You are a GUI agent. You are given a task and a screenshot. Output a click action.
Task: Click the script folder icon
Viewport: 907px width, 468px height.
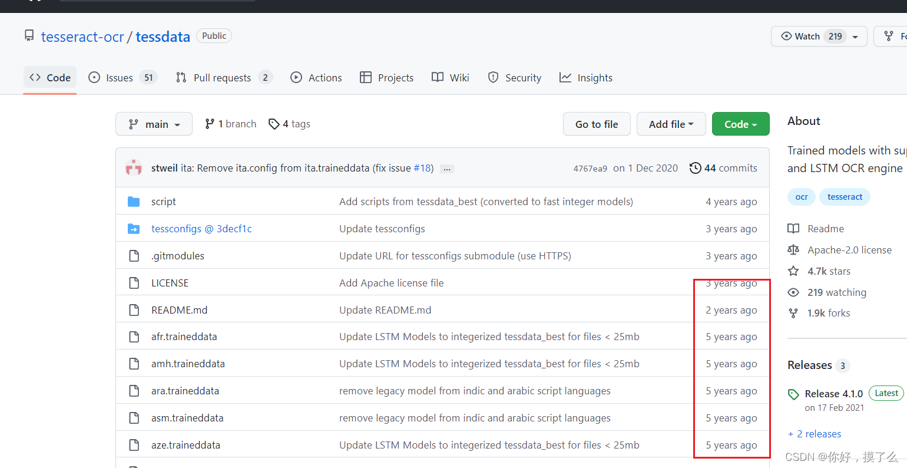coord(134,202)
